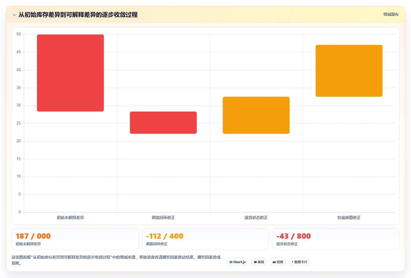Click the 表格 chip
Screen dimensions: 411x278
tap(259, 262)
